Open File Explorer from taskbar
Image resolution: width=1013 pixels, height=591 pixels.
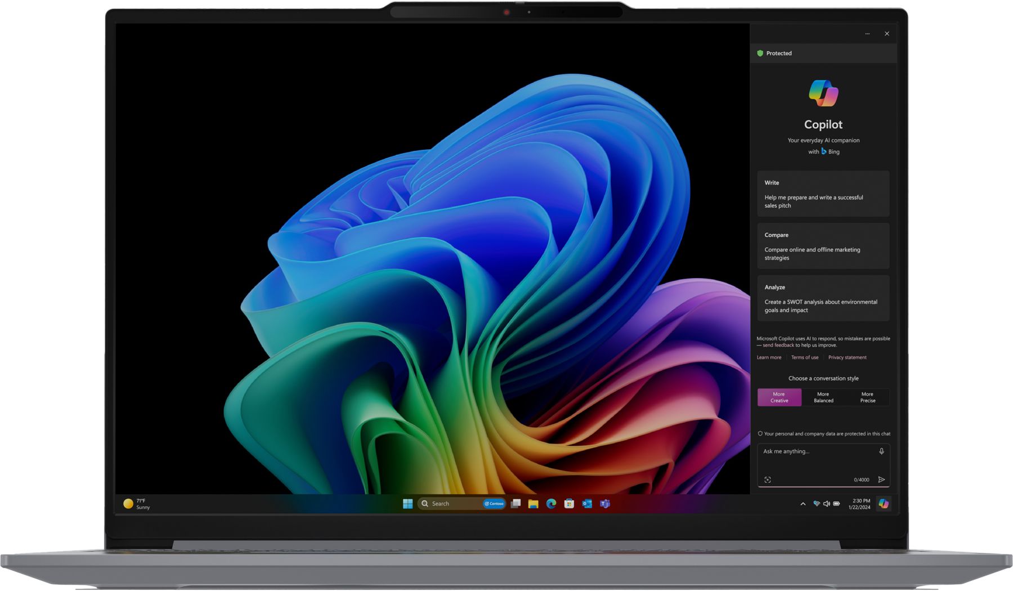point(533,504)
